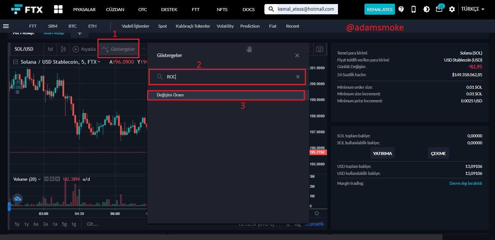The width and height of the screenshot is (495, 240).
Task: Open Volume indicator settings gear
Action: pyautogui.click(x=52, y=179)
